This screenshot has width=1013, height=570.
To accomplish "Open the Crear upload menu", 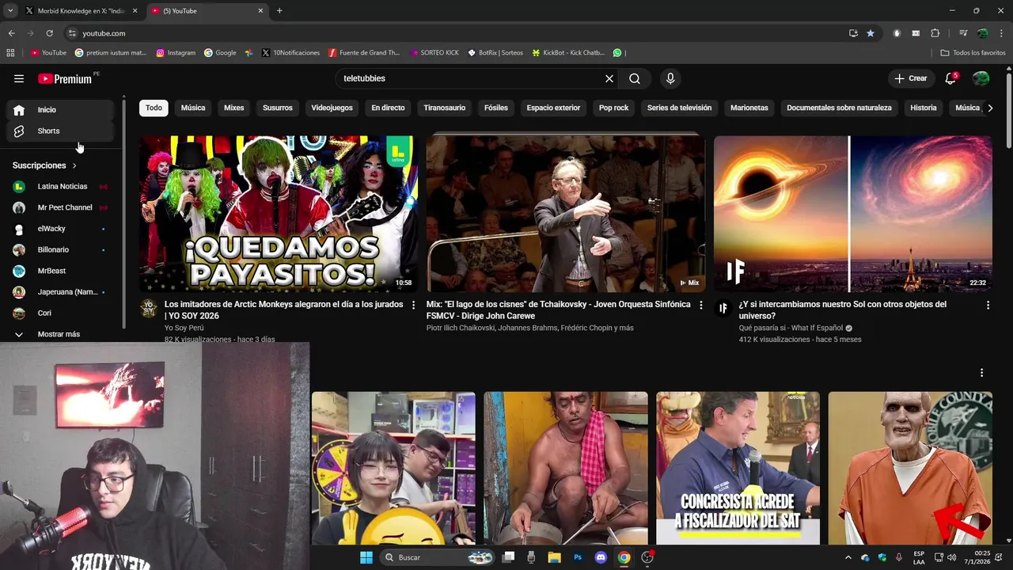I will click(910, 78).
